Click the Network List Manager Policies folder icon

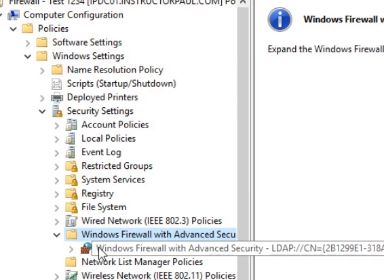(x=71, y=262)
